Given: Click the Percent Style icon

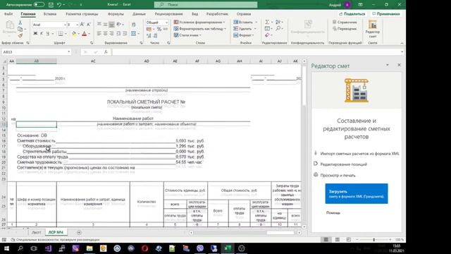Looking at the screenshot, I should pyautogui.click(x=159, y=29).
